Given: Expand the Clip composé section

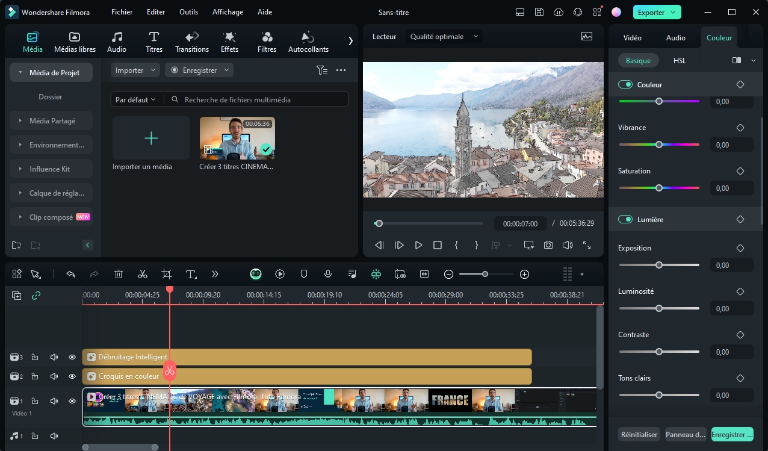Looking at the screenshot, I should tap(51, 217).
